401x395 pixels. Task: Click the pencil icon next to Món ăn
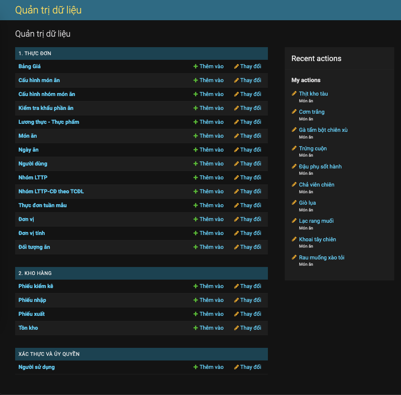click(236, 136)
